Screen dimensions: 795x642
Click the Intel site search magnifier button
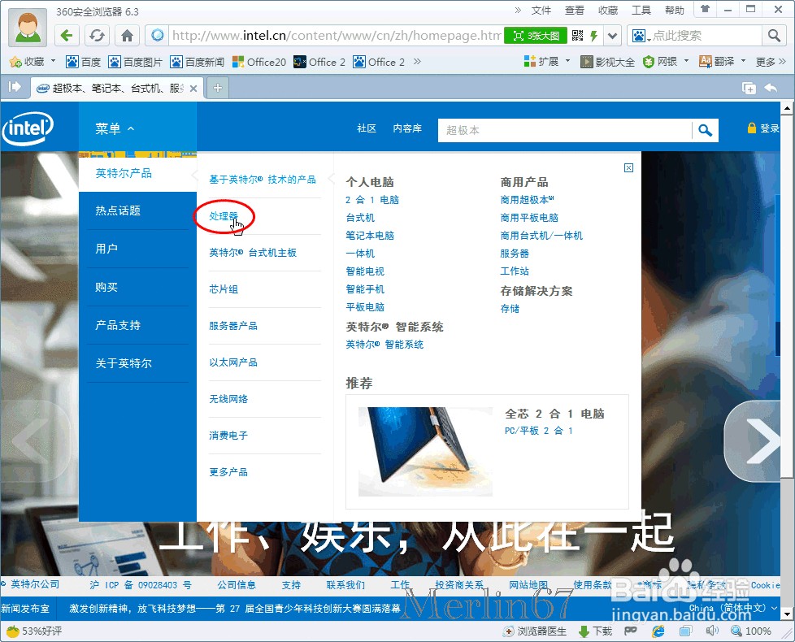click(705, 131)
